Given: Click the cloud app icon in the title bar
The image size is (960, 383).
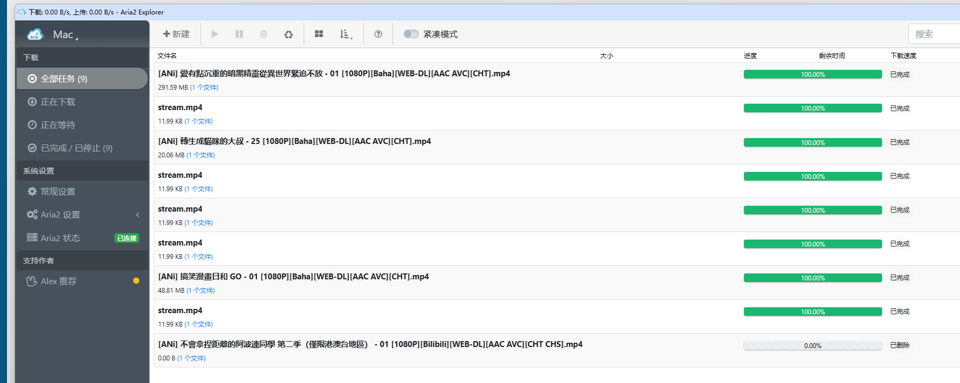Looking at the screenshot, I should [22, 12].
